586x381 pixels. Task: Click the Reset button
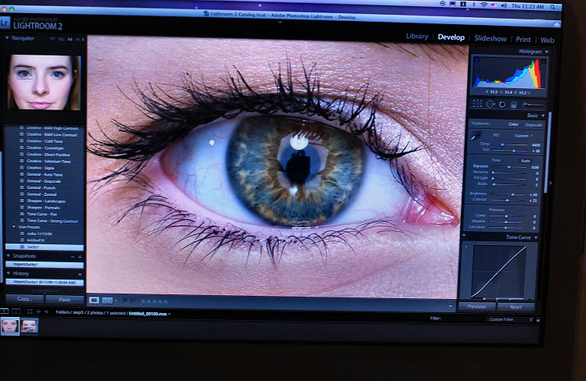[x=516, y=308]
